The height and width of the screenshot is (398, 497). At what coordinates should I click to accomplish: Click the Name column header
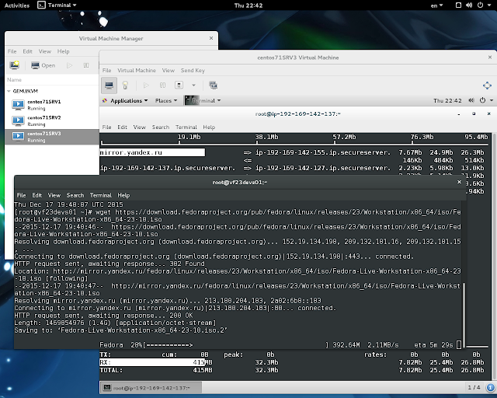point(52,79)
